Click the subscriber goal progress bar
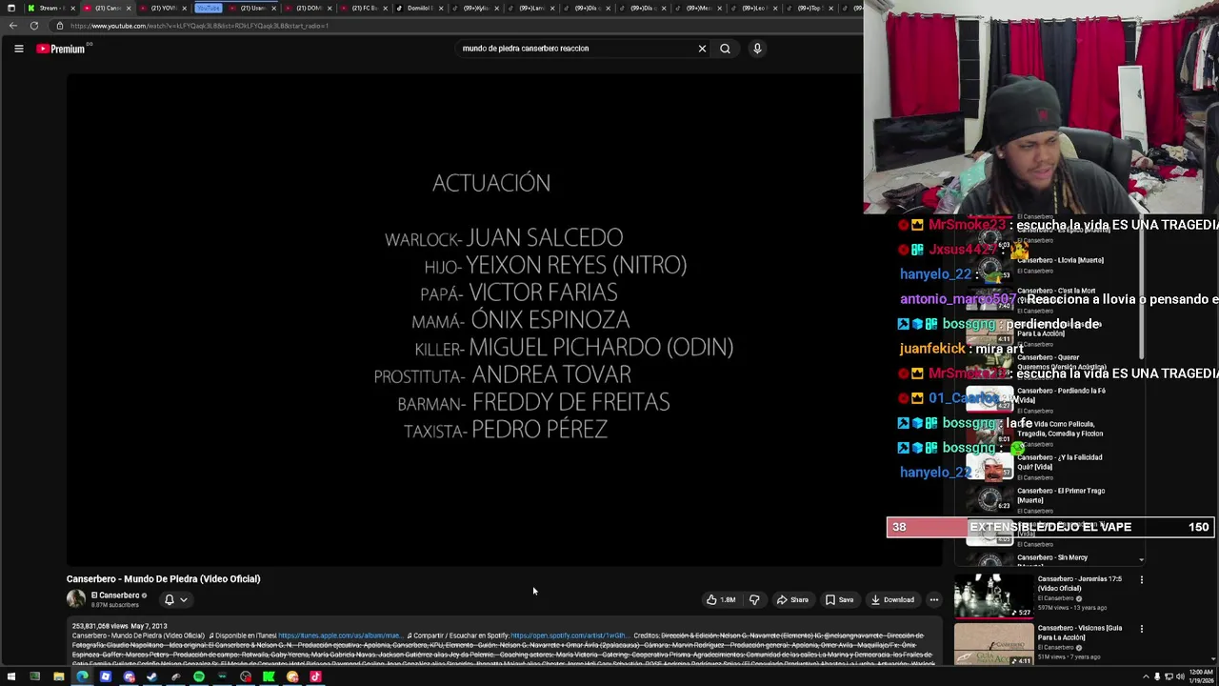This screenshot has height=686, width=1219. pyautogui.click(x=1050, y=527)
